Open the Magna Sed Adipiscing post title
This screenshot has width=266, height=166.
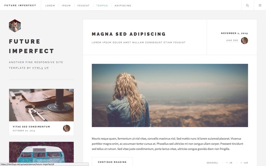coord(129,34)
